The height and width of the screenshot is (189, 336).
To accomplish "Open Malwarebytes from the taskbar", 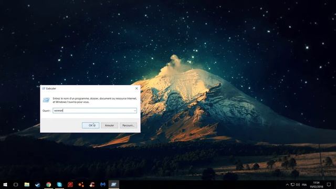I will (x=103, y=184).
